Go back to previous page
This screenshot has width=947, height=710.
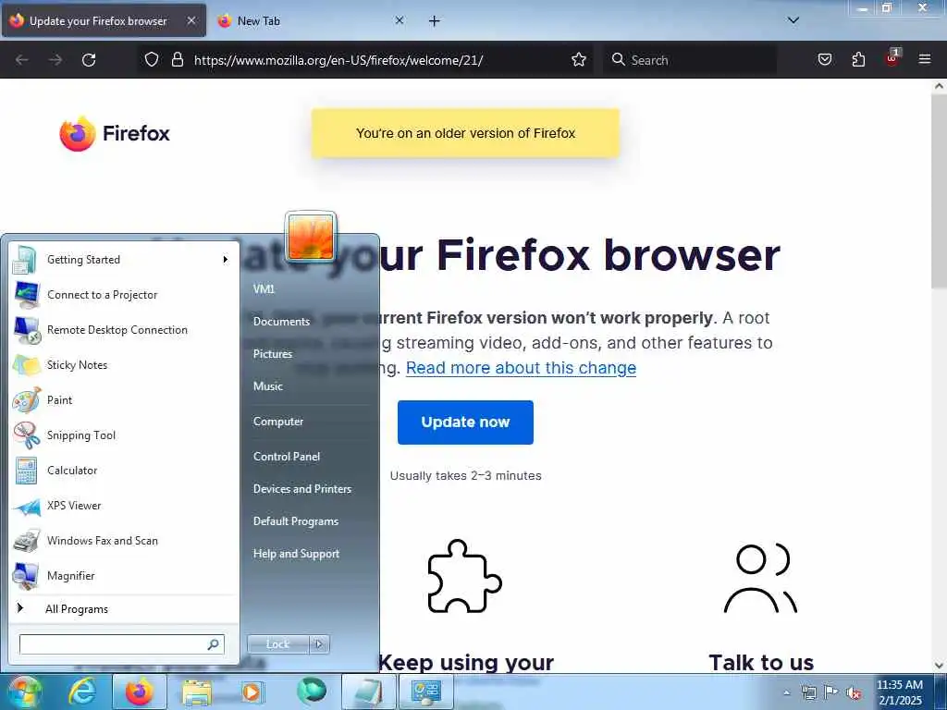point(22,60)
